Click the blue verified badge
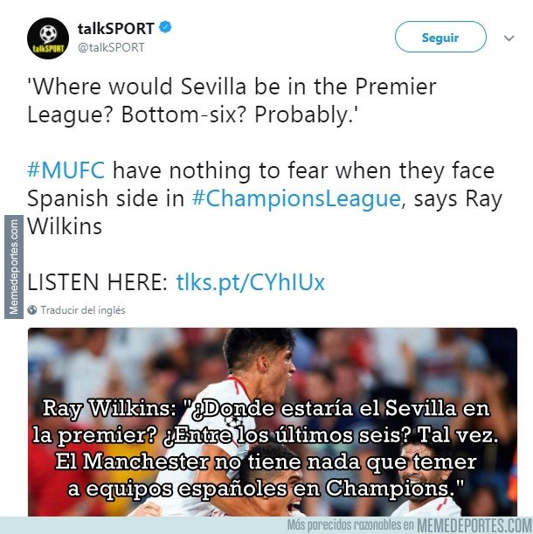The height and width of the screenshot is (534, 533). click(165, 28)
